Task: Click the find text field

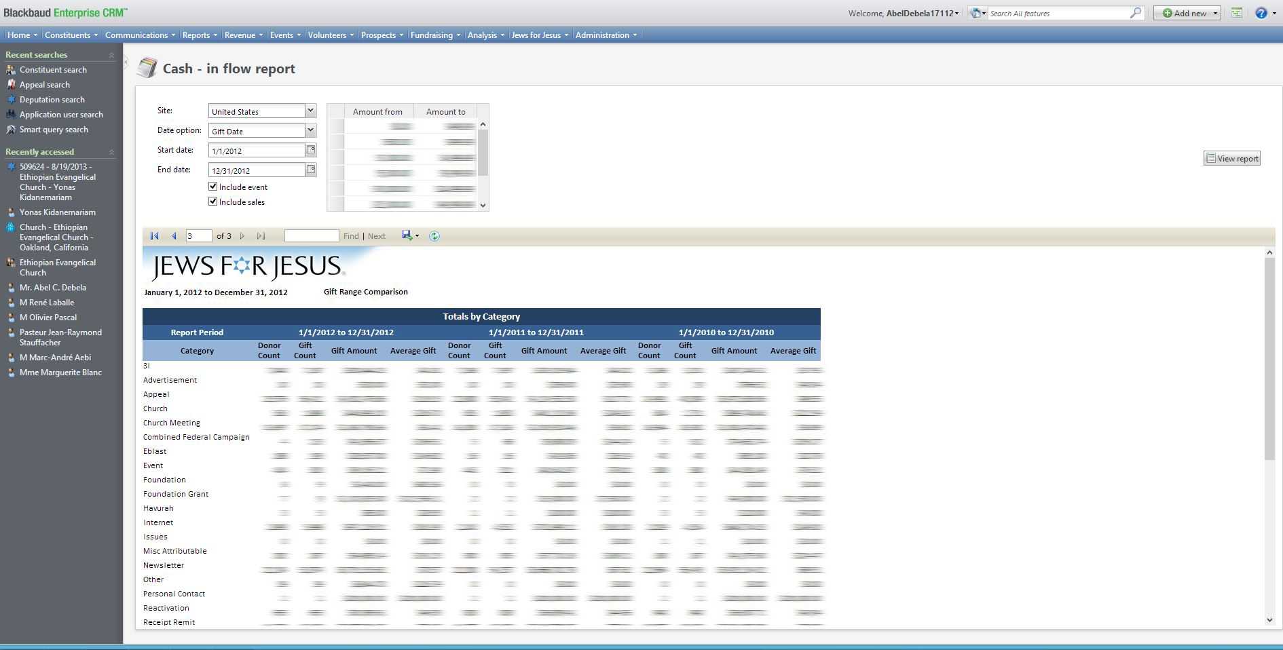Action: [312, 236]
